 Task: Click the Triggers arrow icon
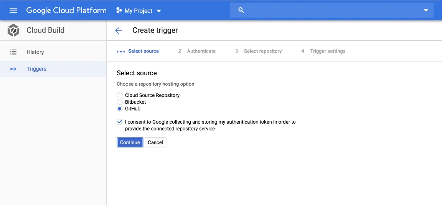(13, 69)
